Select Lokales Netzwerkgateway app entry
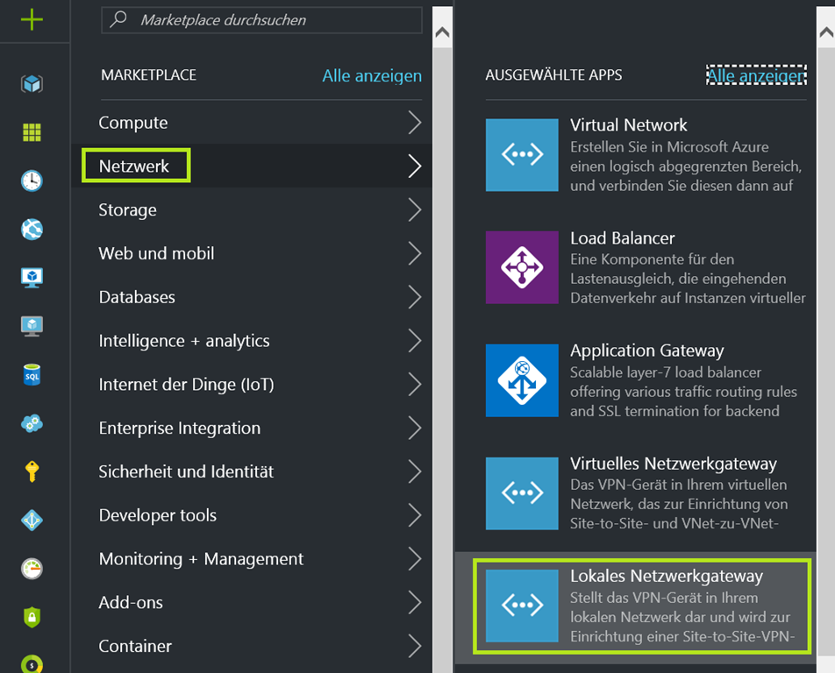835x673 pixels. [640, 606]
